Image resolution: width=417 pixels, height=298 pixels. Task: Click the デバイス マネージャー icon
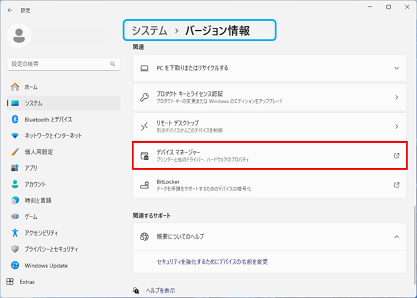coord(145,156)
